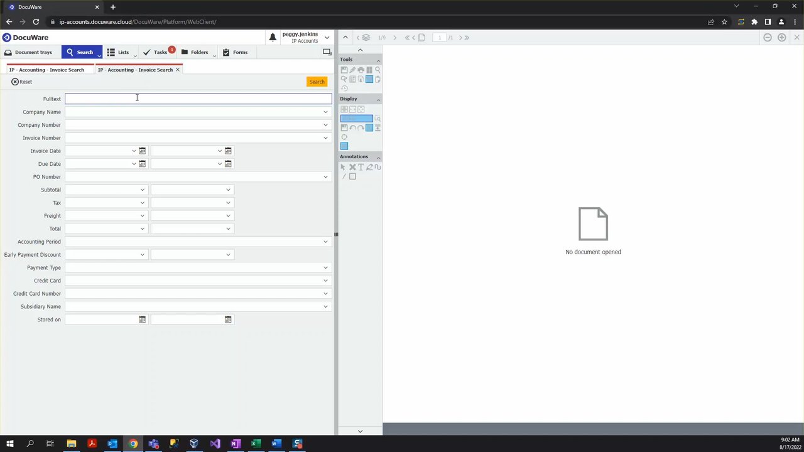The width and height of the screenshot is (804, 452).
Task: Open the first Invoice Date calendar picker
Action: pyautogui.click(x=142, y=151)
